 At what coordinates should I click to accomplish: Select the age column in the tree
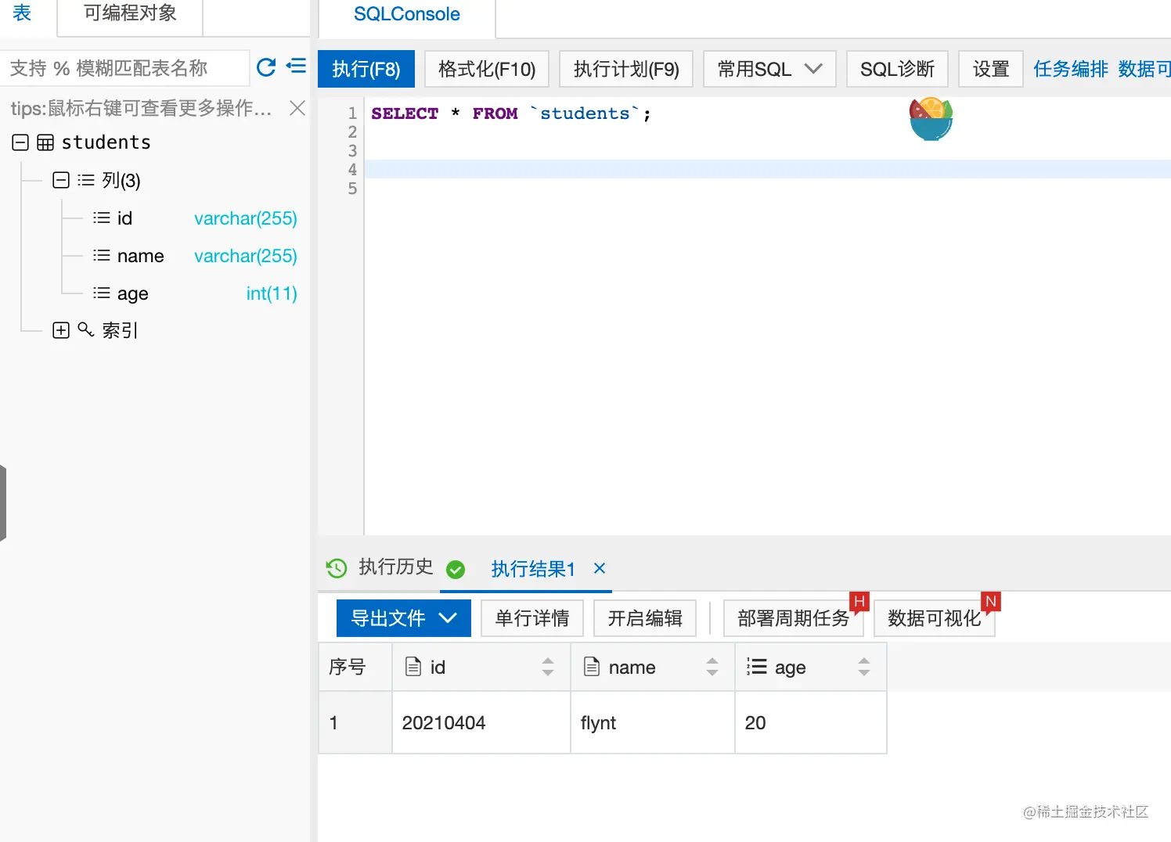[x=132, y=293]
